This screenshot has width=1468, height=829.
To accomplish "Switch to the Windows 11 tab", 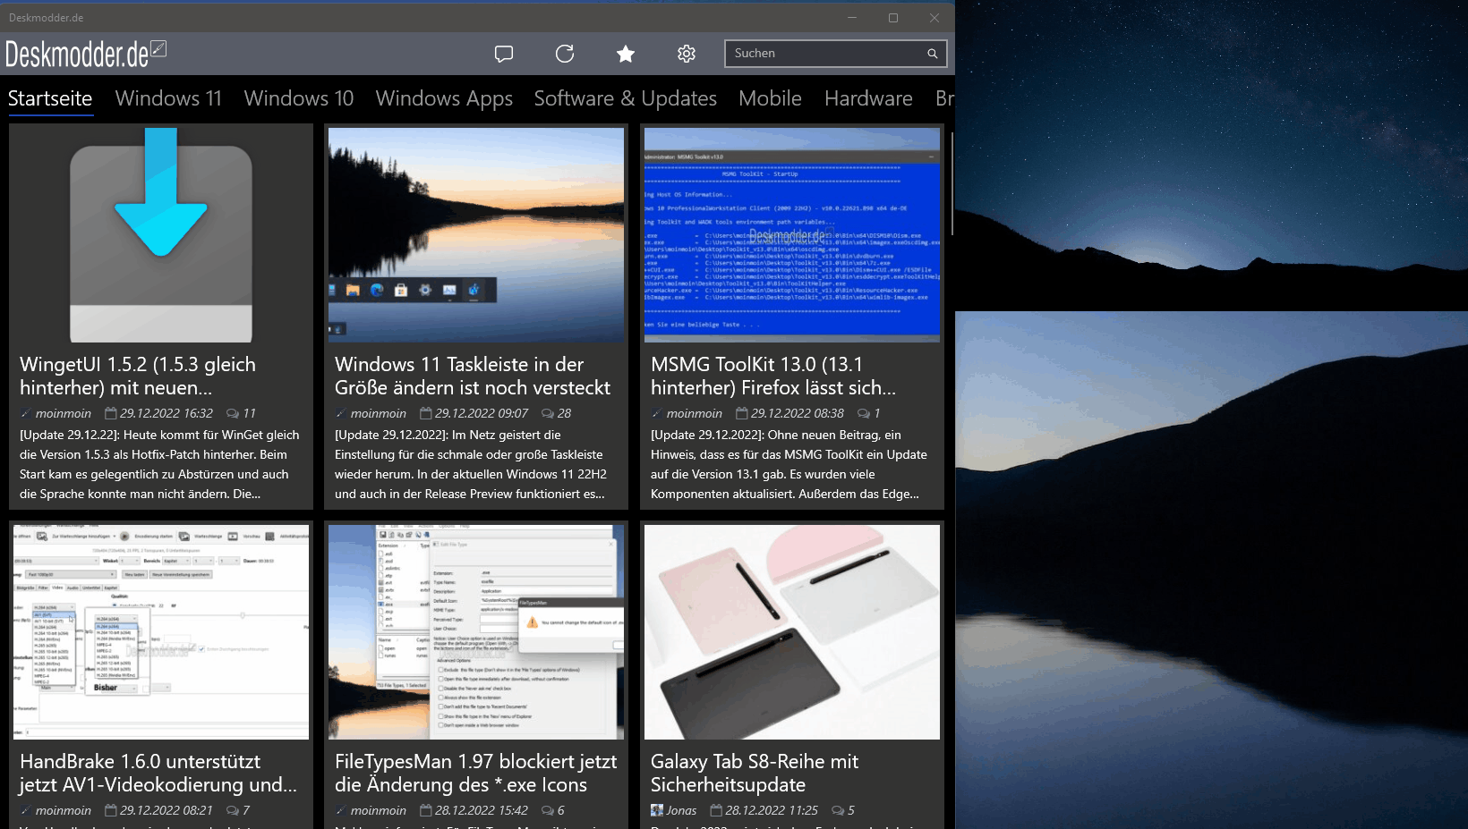I will [168, 98].
